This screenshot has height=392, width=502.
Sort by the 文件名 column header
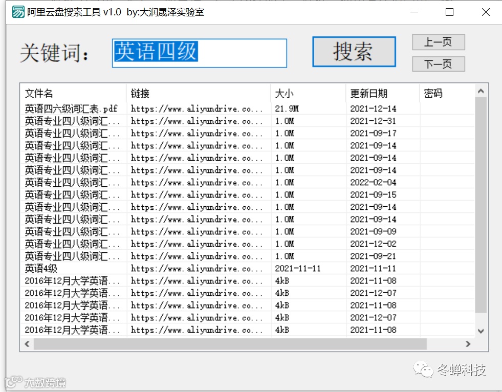73,94
